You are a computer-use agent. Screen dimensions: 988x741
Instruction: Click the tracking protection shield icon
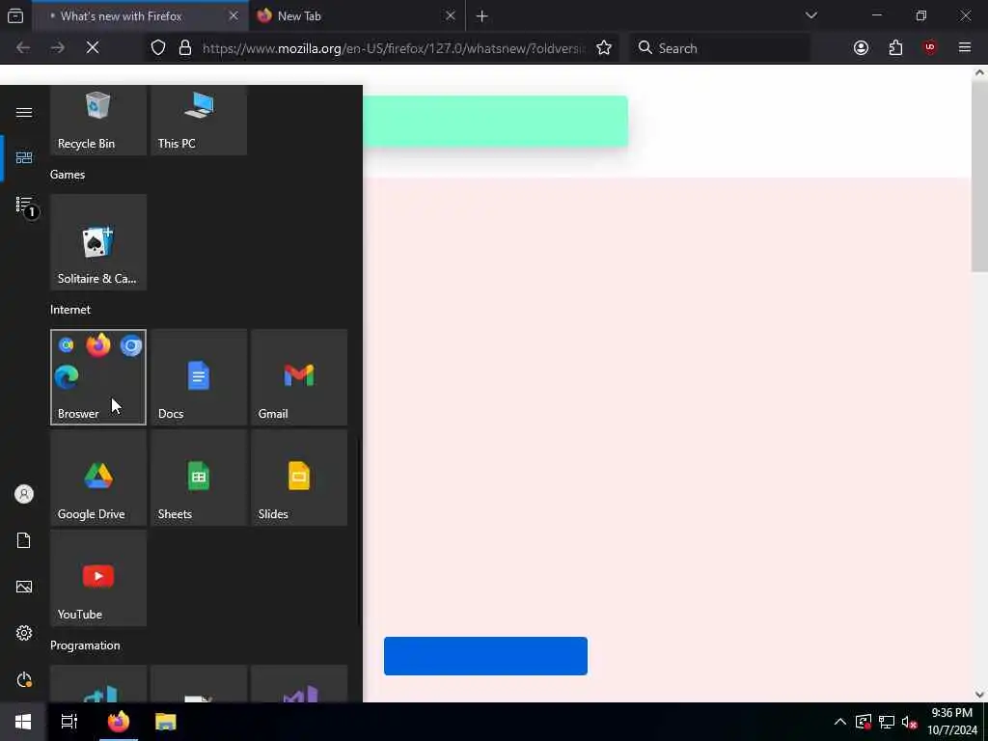pyautogui.click(x=158, y=48)
